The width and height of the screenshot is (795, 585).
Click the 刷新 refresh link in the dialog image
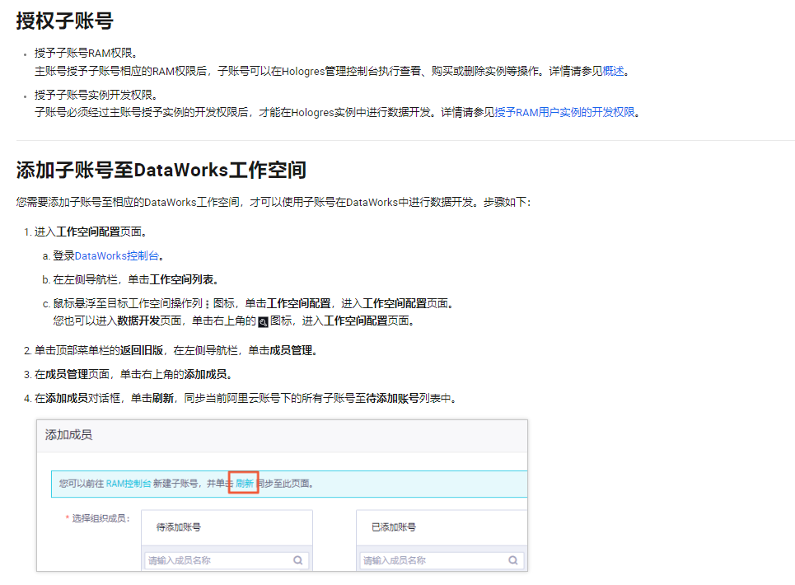click(x=245, y=484)
